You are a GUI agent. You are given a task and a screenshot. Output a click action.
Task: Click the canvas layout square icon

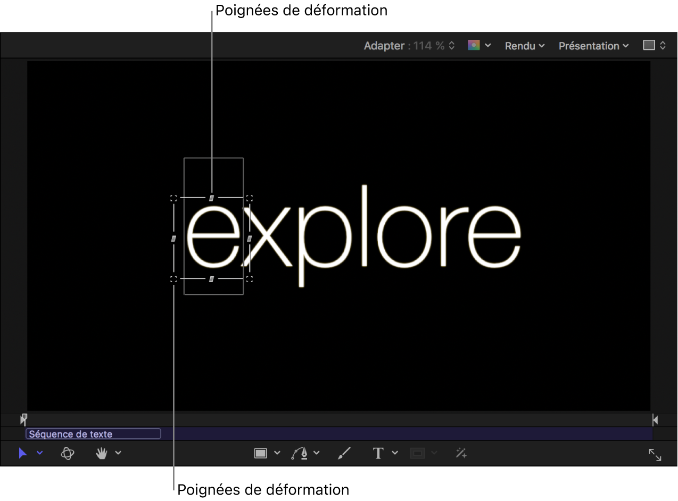[x=649, y=45]
